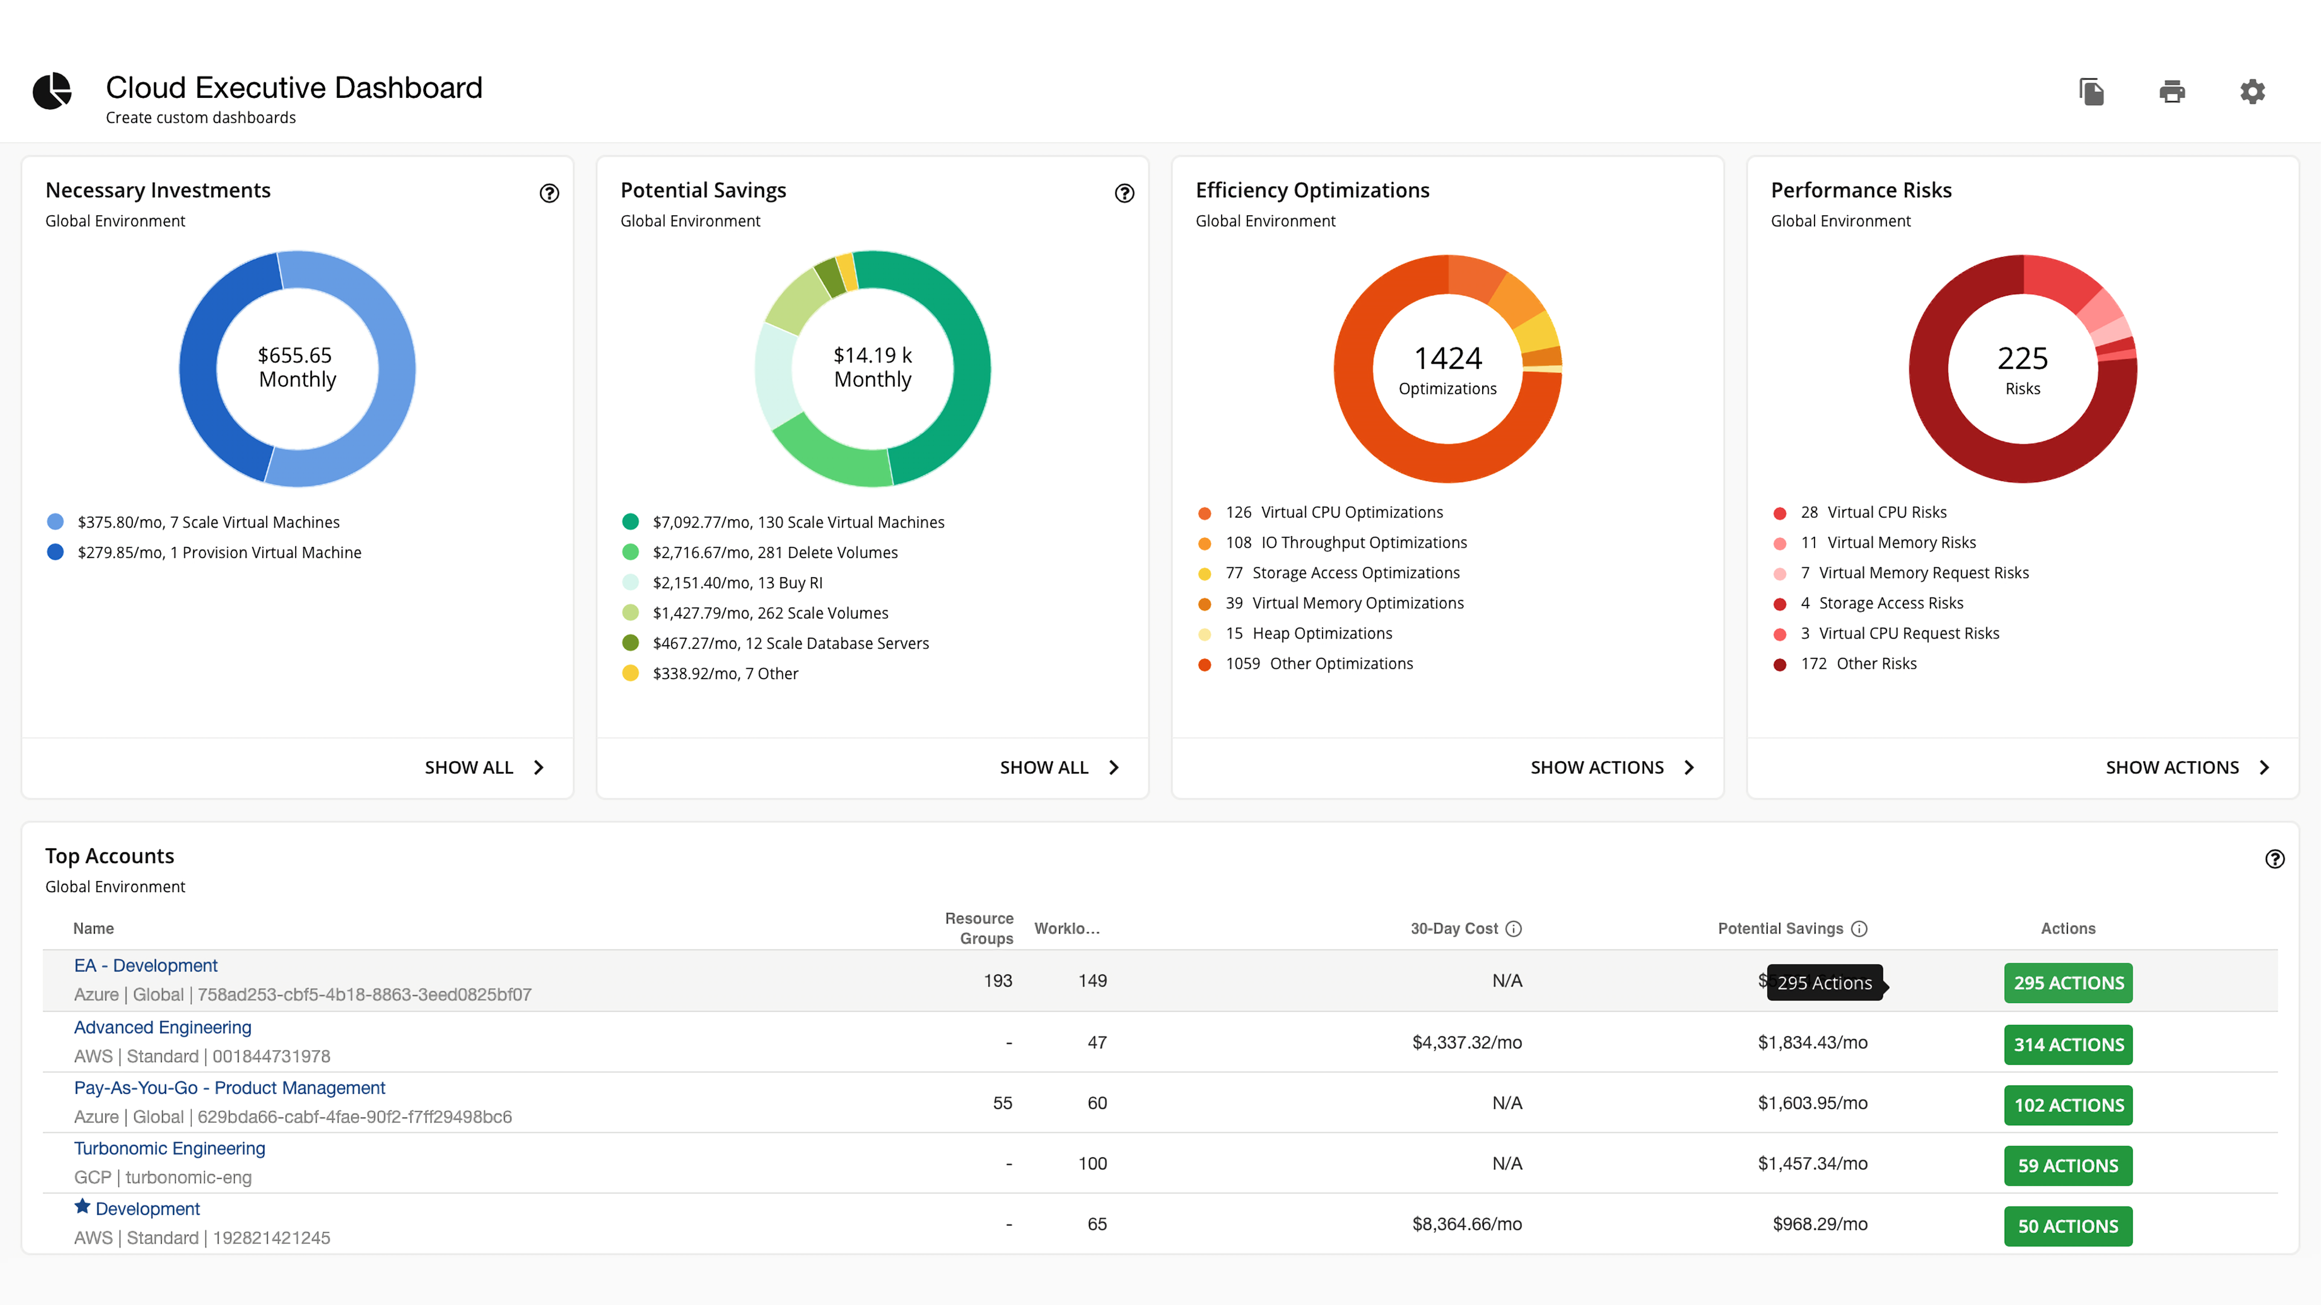Click the copy dashboard icon

coord(2091,92)
